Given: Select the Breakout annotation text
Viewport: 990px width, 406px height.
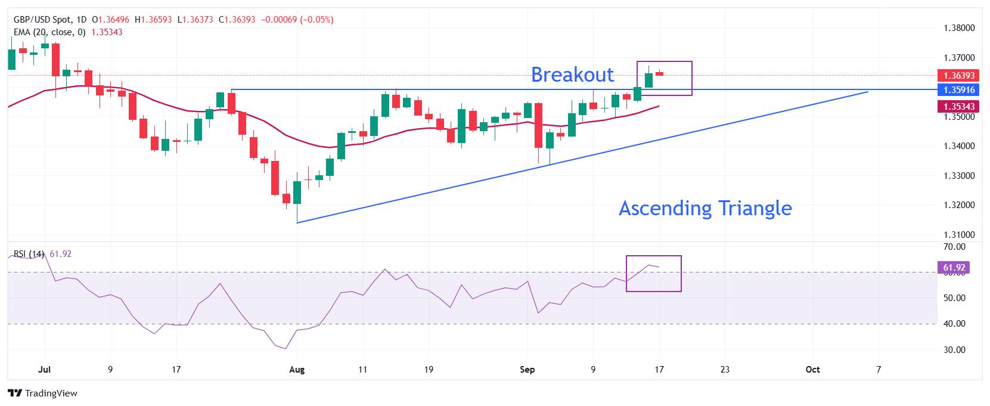Looking at the screenshot, I should pos(572,75).
